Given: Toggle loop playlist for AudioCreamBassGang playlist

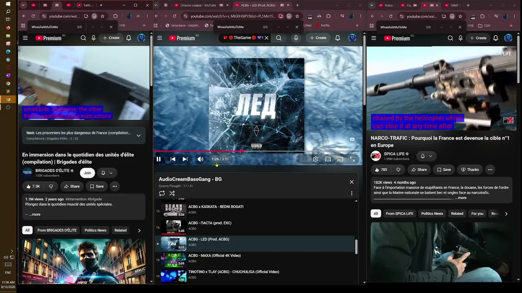Looking at the screenshot, I should click(162, 193).
